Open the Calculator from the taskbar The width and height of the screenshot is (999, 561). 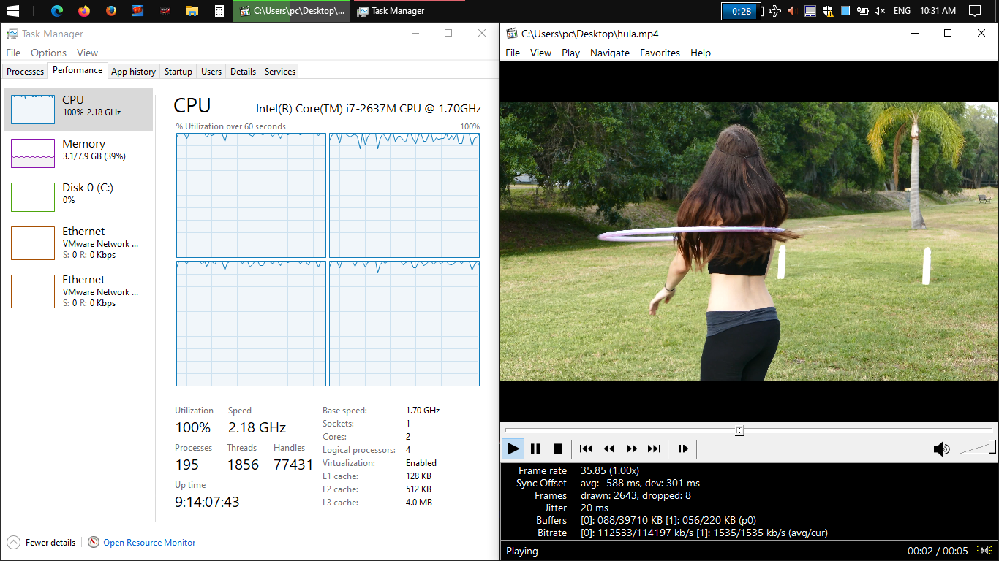219,11
